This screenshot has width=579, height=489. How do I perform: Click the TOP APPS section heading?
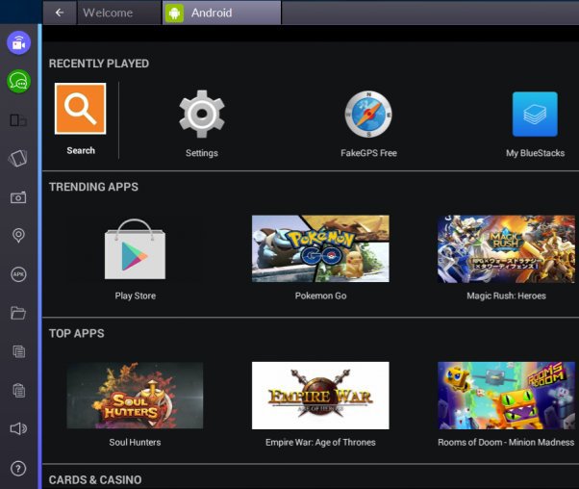click(76, 333)
